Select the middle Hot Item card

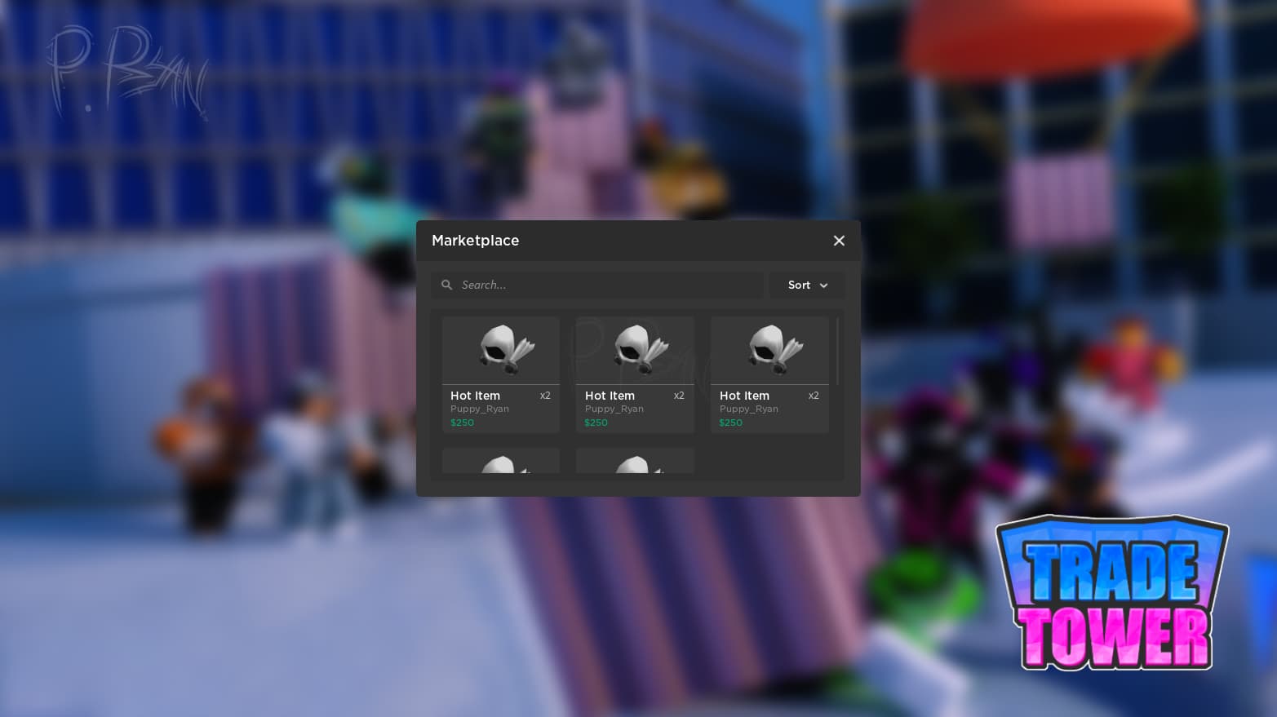[635, 374]
